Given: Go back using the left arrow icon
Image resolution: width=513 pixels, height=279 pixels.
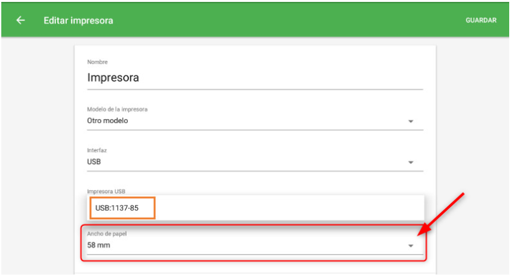Looking at the screenshot, I should click(x=21, y=20).
